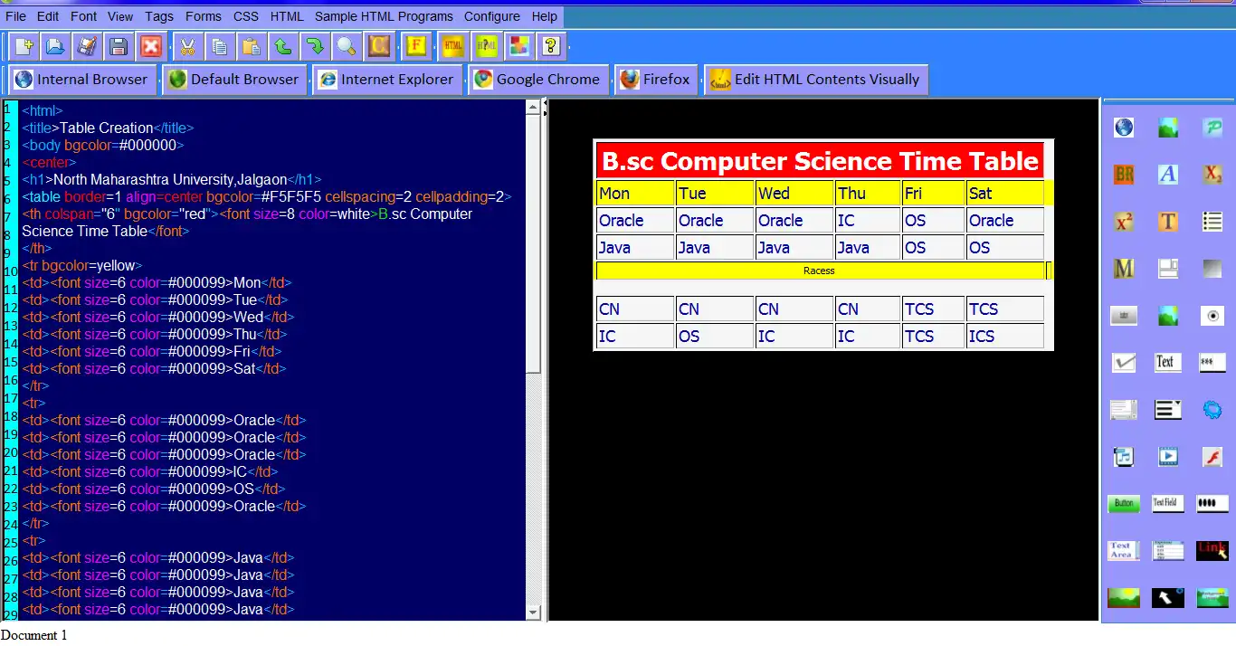
Task: Click the orange T text icon
Action: pyautogui.click(x=1168, y=222)
